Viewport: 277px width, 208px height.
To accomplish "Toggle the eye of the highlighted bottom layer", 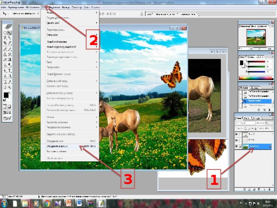I will (x=237, y=147).
